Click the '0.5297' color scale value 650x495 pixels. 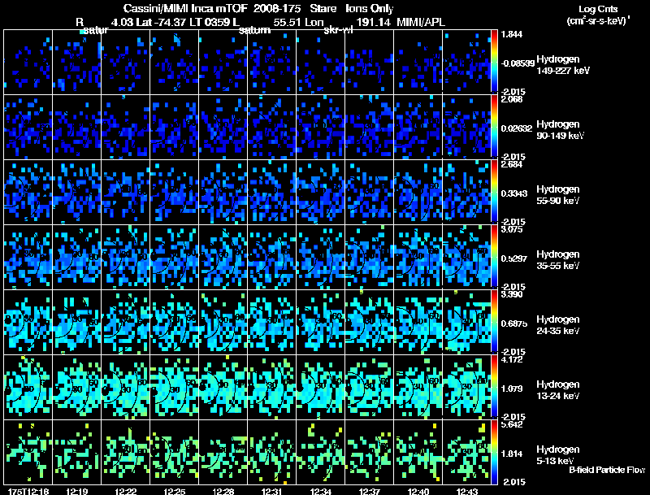pyautogui.click(x=514, y=258)
